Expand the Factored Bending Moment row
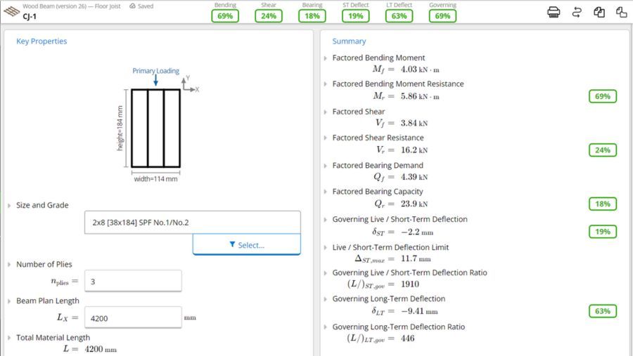Screen dimensions: 633x356 [326, 58]
